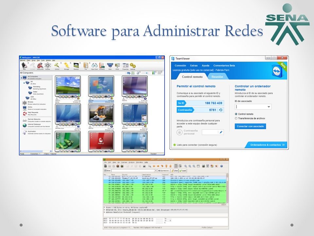Click the Wireshark back arrow toolbar icon
Viewport: 314px width, 236px height.
pyautogui.click(x=154, y=166)
